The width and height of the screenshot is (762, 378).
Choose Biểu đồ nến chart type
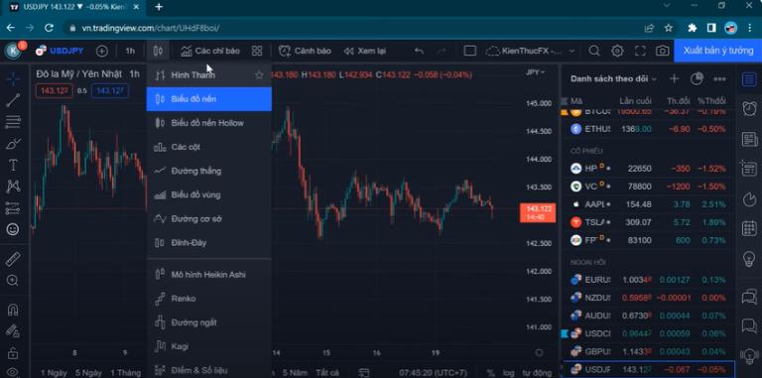[x=209, y=99]
